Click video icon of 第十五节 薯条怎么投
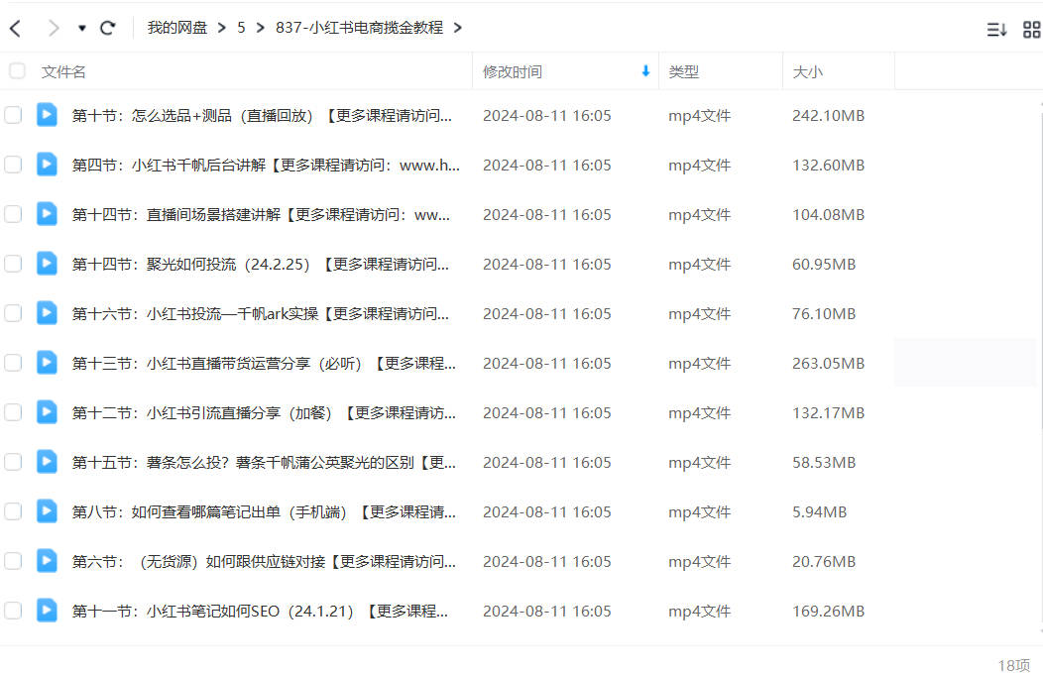Viewport: 1043px width, 673px height. (47, 462)
